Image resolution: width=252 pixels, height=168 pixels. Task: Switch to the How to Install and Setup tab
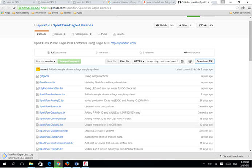[x=158, y=3]
